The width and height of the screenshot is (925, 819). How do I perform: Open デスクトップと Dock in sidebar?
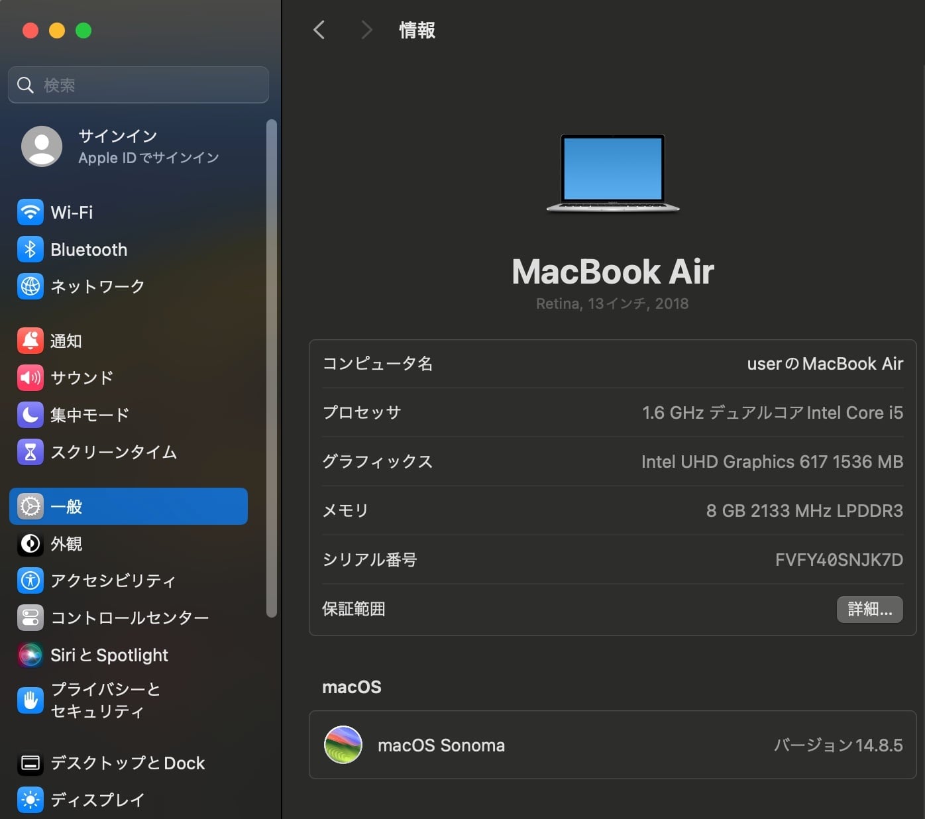(129, 763)
